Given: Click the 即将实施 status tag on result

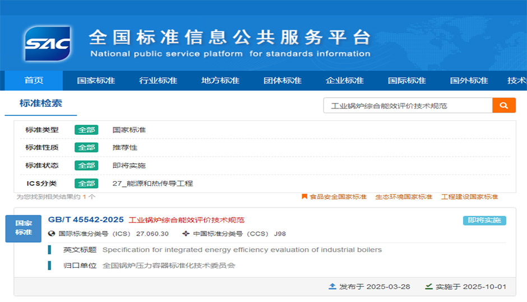Looking at the screenshot, I should 484,220.
